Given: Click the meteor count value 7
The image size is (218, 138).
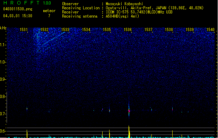Looking at the screenshot, I should 49,16.
